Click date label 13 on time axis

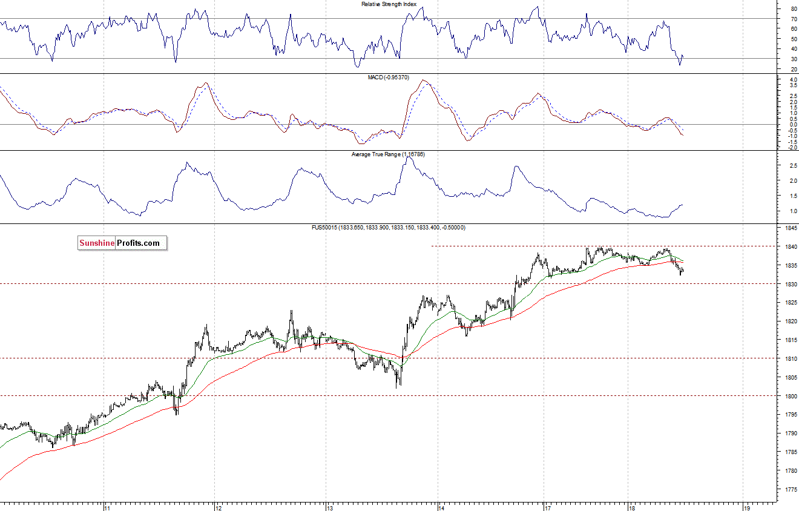coord(330,507)
